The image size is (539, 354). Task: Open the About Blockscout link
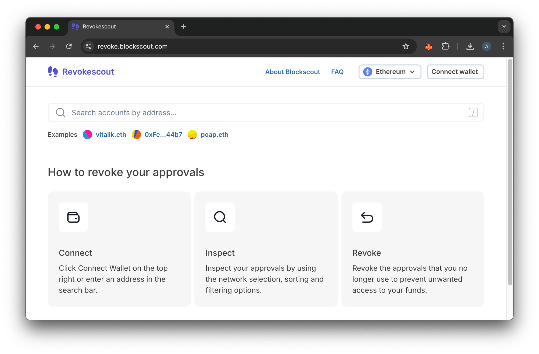pyautogui.click(x=292, y=72)
